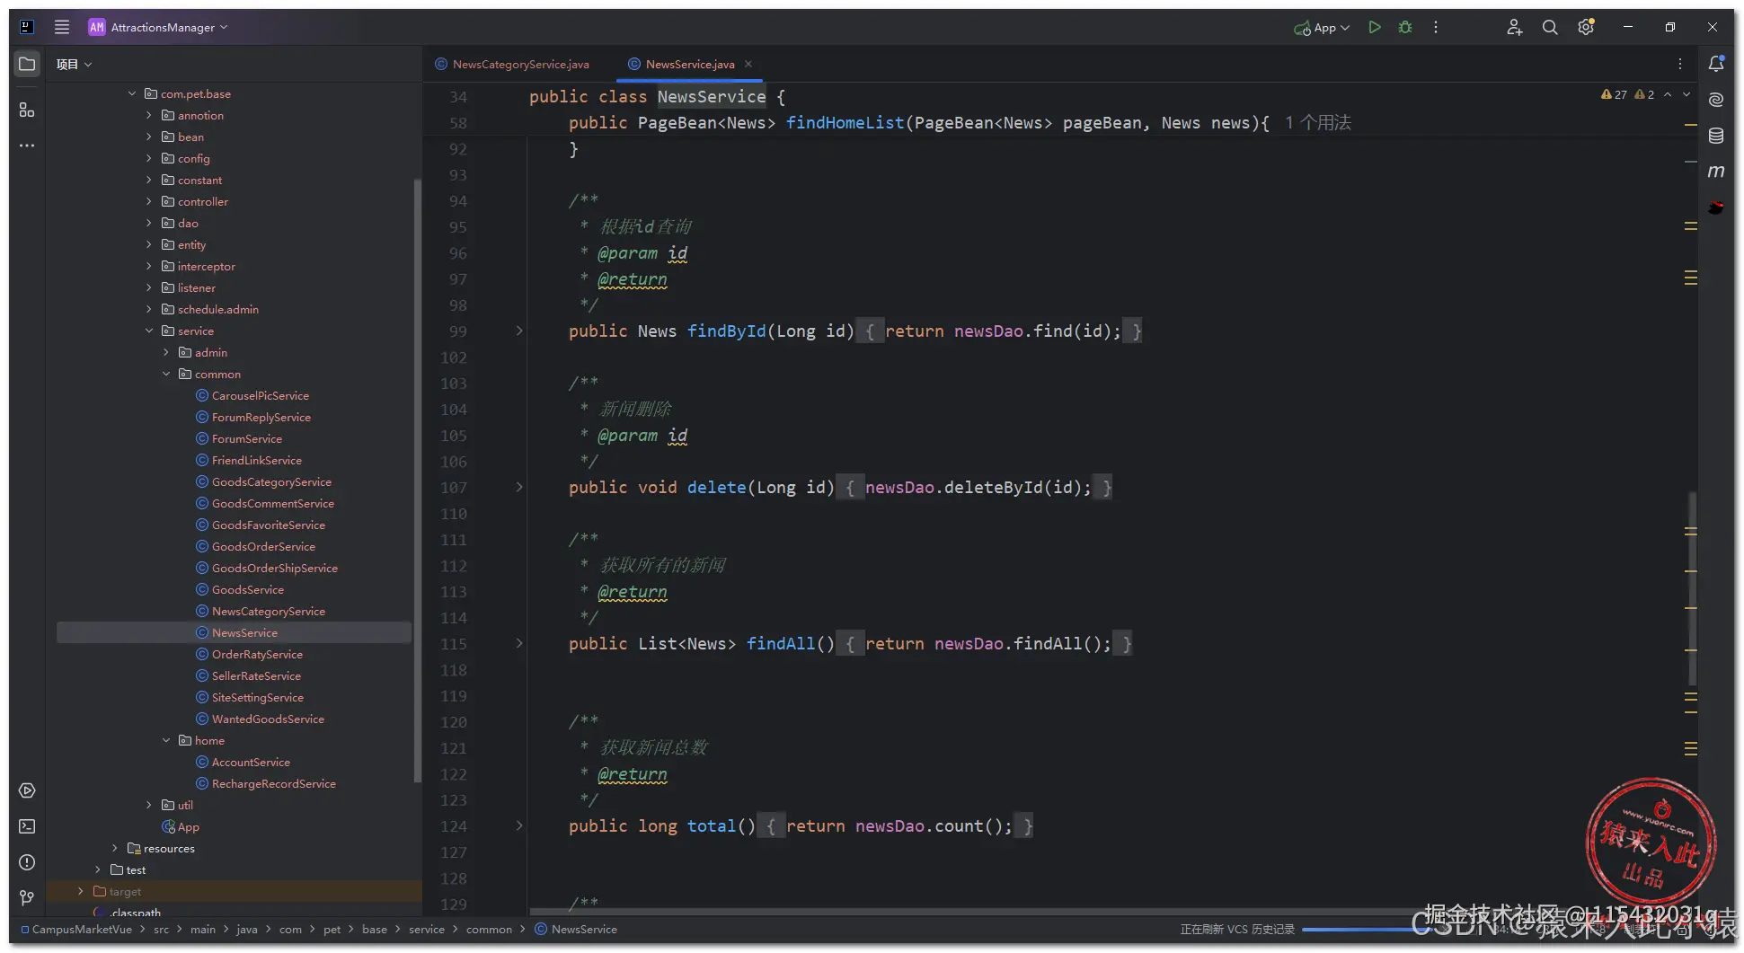Expand the controller package
The width and height of the screenshot is (1744, 953).
coord(149,201)
